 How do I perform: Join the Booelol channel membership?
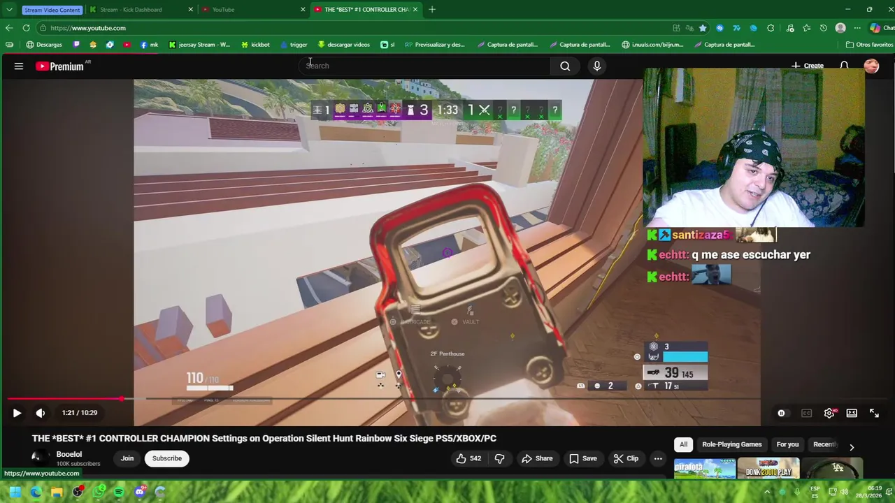127,458
